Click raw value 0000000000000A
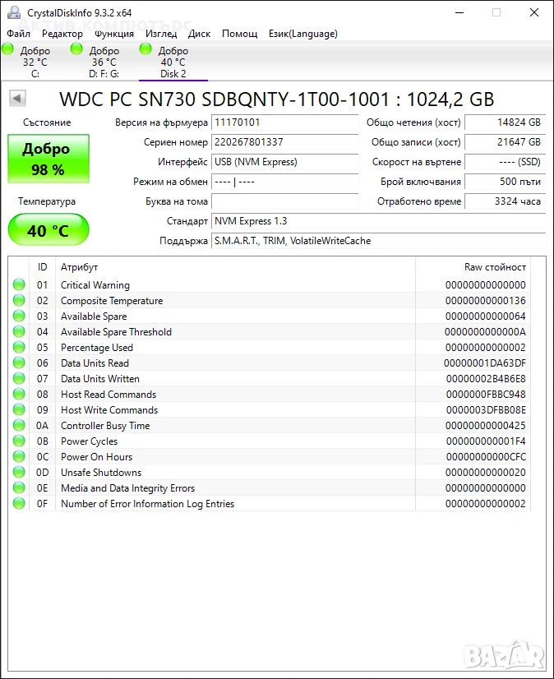This screenshot has height=679, width=554. (x=485, y=332)
